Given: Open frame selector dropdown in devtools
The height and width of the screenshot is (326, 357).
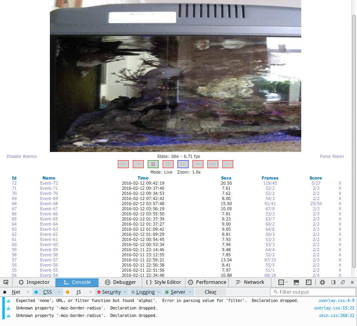Looking at the screenshot, I should [x=283, y=282].
